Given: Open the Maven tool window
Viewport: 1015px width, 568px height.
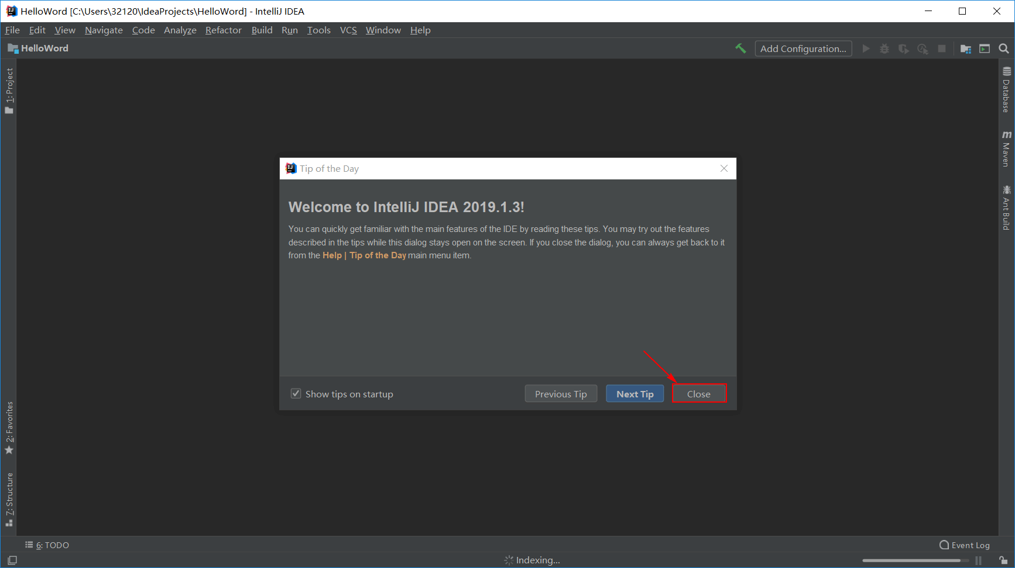Looking at the screenshot, I should pos(1006,148).
